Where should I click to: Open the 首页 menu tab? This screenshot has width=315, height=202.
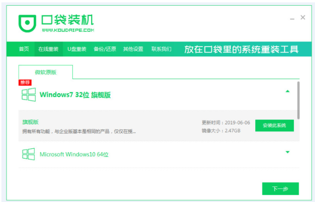point(24,49)
